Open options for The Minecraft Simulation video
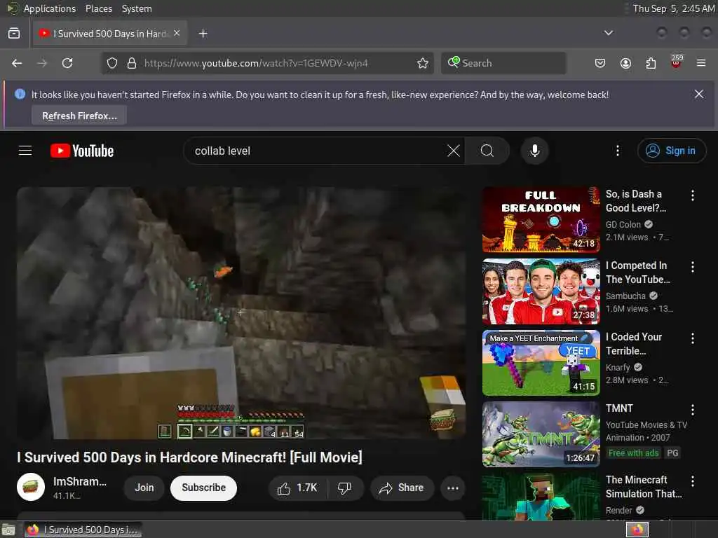Viewport: 718px width, 538px height. [x=692, y=481]
